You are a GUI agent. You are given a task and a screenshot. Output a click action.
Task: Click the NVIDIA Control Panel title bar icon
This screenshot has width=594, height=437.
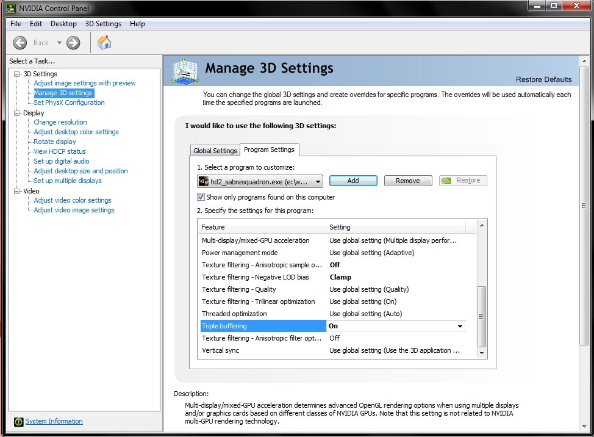click(11, 8)
